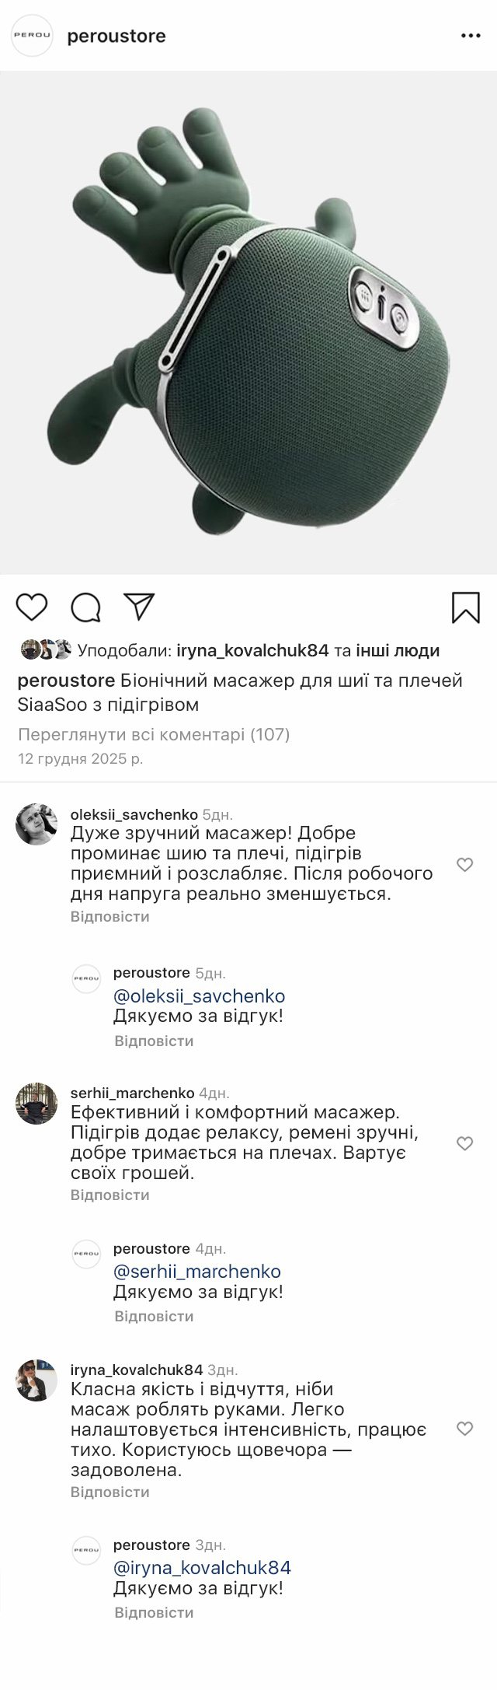Screen dimensions: 497x1690
Task: Open the @iryna_kovalchuk84 mention link
Action: pos(202,1568)
